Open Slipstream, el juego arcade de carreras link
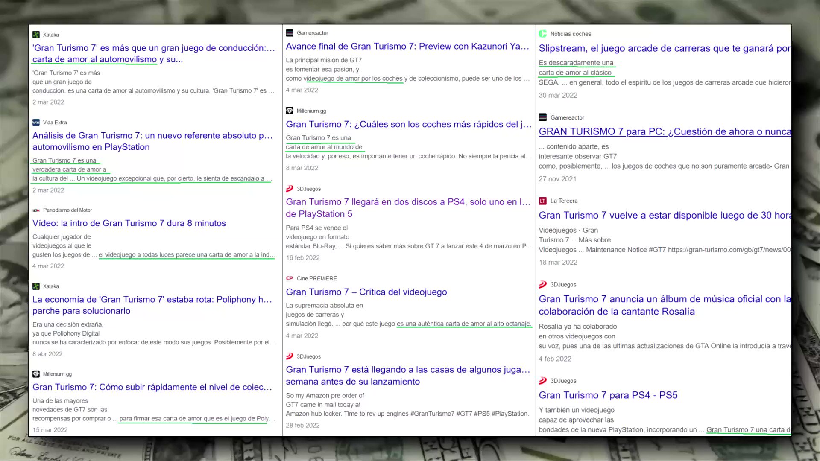The width and height of the screenshot is (820, 461). tap(665, 48)
